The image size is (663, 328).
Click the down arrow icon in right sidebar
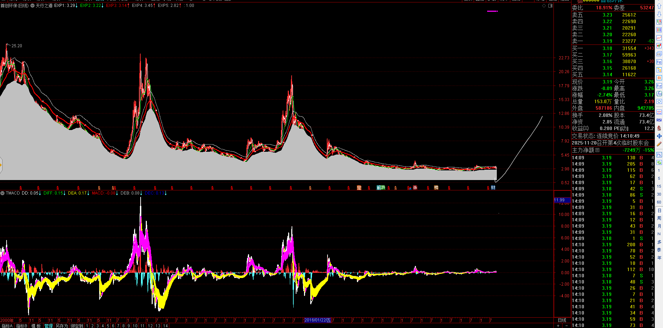coord(659,14)
